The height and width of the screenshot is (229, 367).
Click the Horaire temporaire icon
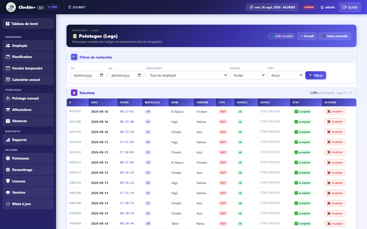point(8,68)
